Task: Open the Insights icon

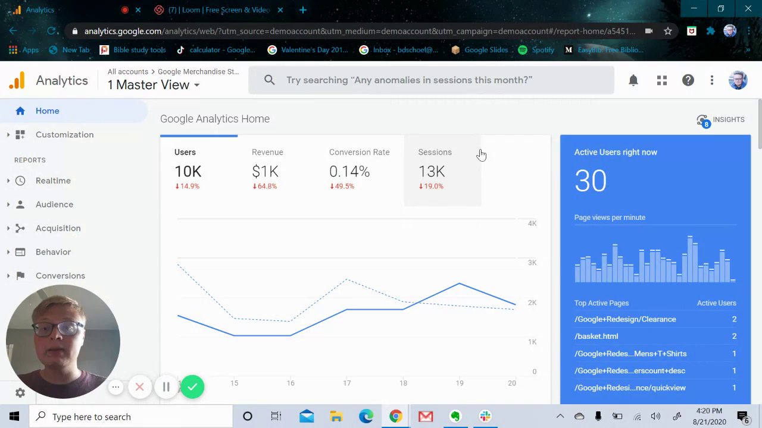Action: click(x=704, y=120)
